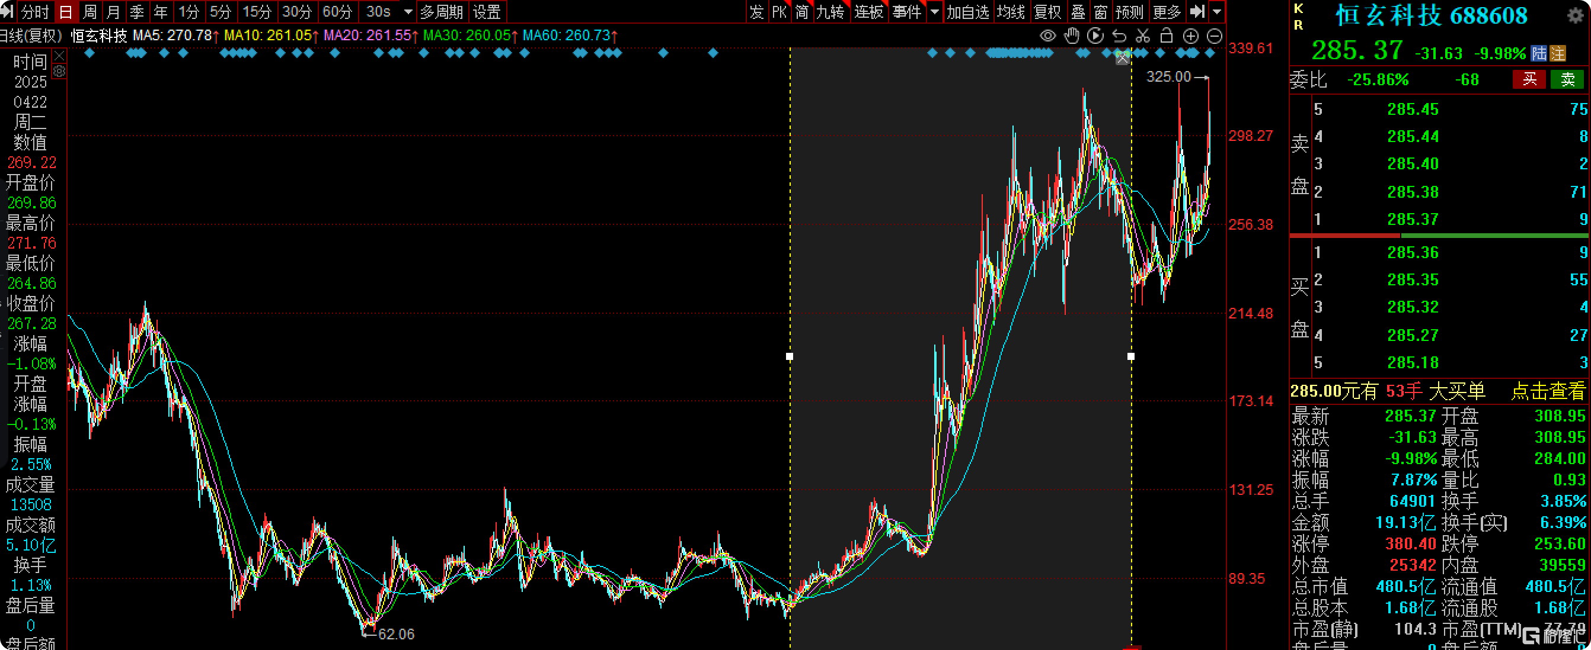Zoom out with the minus circle icon
Viewport: 1591px width, 650px height.
[x=1213, y=36]
